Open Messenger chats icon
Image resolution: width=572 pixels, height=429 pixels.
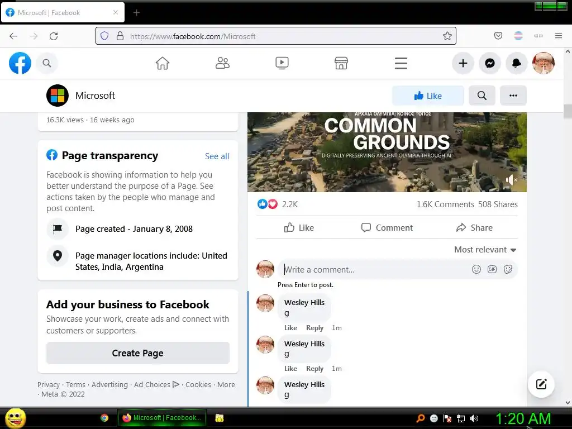[490, 63]
